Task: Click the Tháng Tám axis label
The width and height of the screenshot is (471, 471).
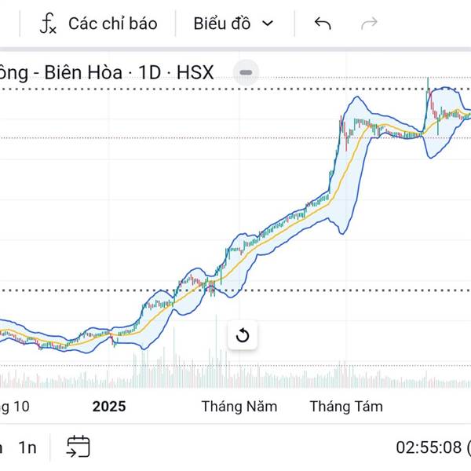Action: (x=346, y=406)
